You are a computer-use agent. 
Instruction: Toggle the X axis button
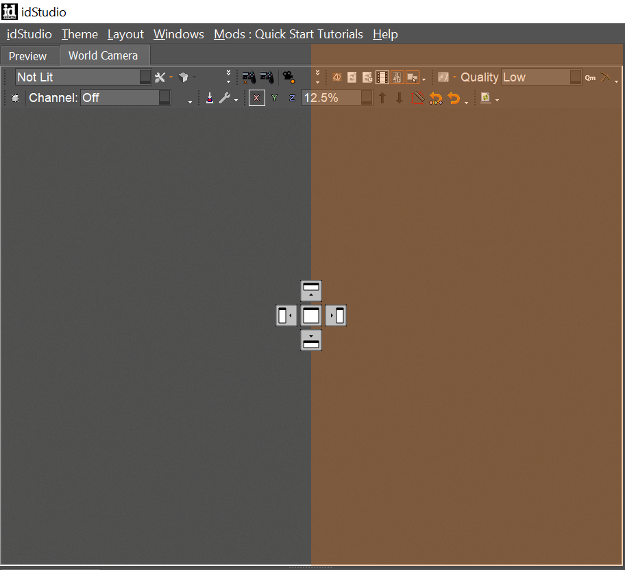(257, 98)
